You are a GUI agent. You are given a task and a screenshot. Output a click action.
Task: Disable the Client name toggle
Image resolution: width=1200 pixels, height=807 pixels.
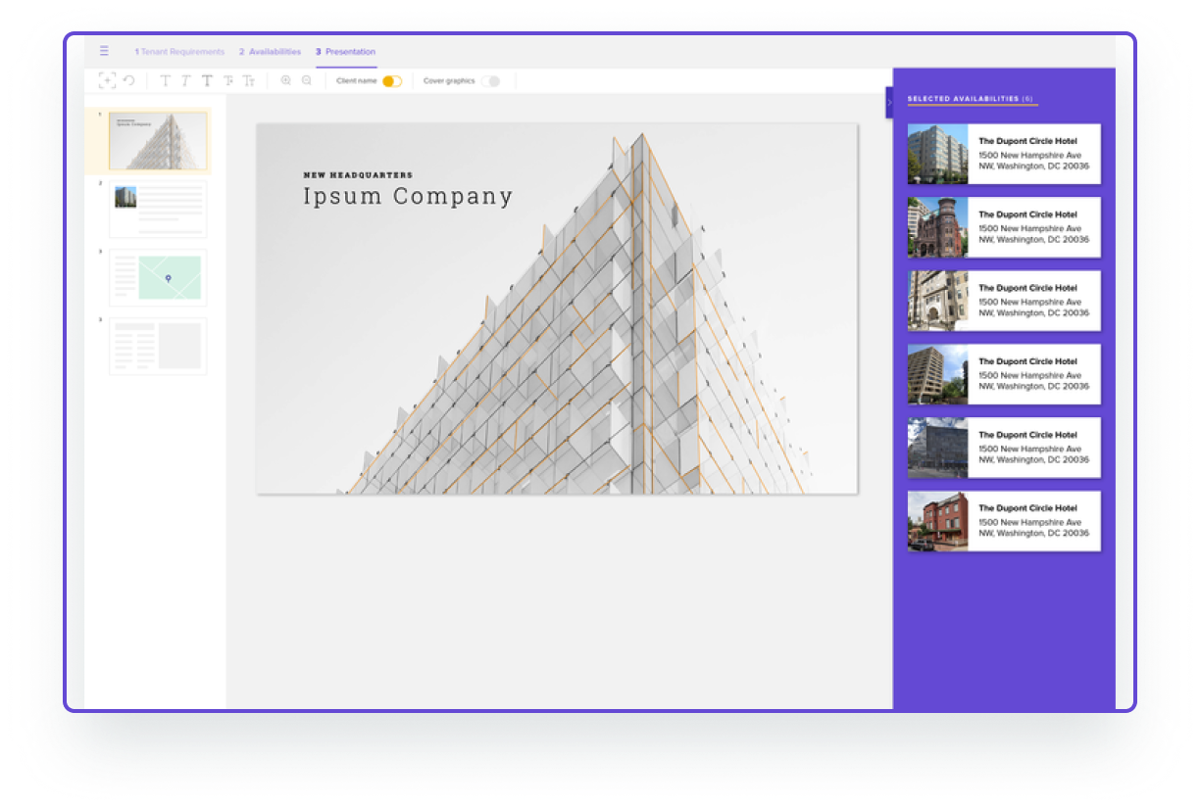point(392,81)
